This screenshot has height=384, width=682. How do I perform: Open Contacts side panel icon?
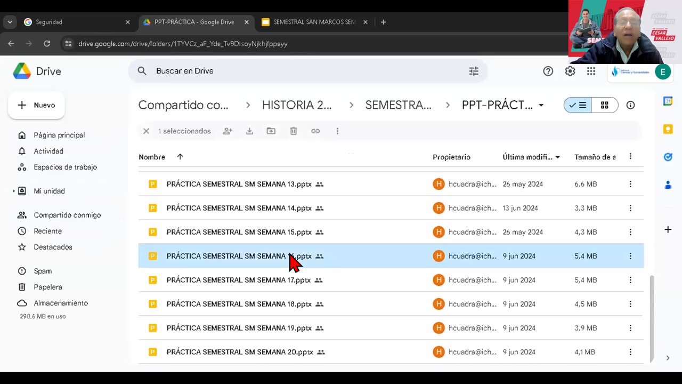(668, 185)
